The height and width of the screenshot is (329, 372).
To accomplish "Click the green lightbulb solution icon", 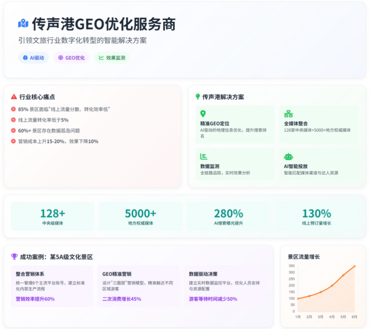I will 198,97.
